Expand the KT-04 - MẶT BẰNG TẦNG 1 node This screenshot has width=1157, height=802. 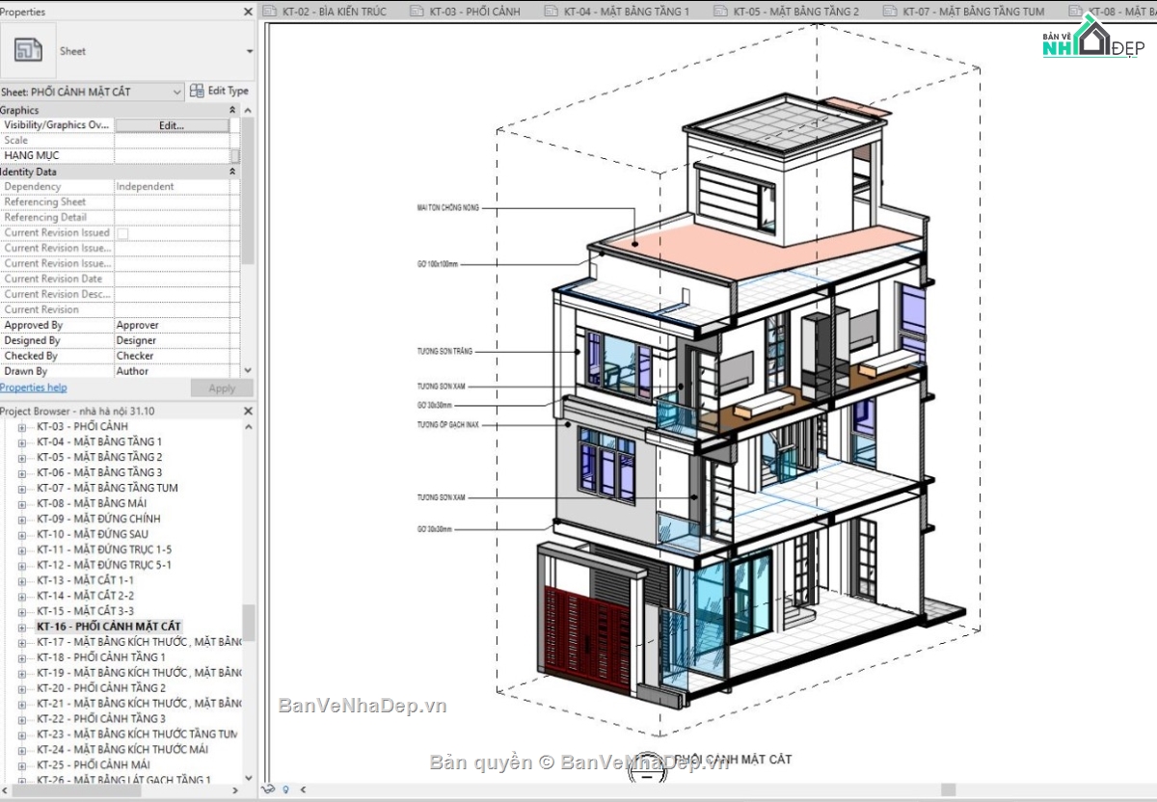pyautogui.click(x=22, y=441)
